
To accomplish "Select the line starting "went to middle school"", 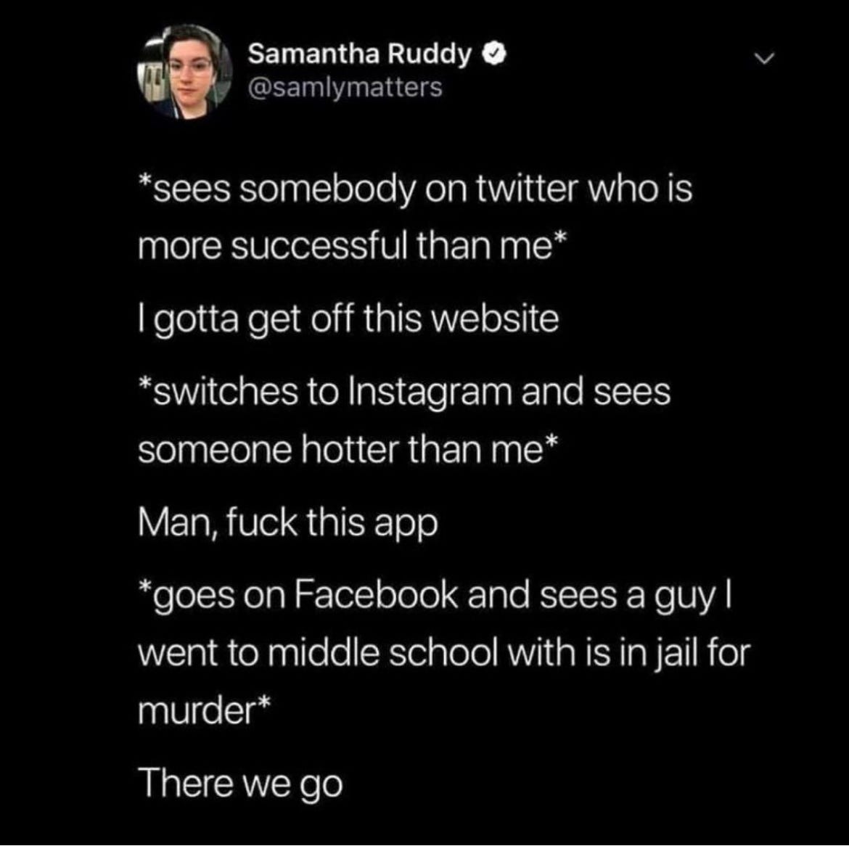I will tap(443, 654).
